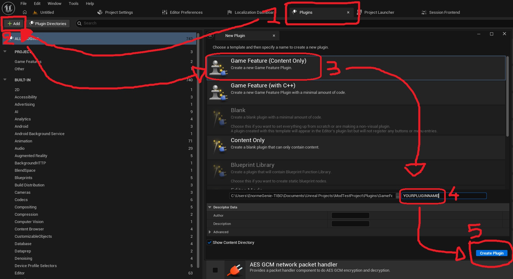The width and height of the screenshot is (513, 279).
Task: Maximize the New Plugin window
Action: (x=492, y=34)
